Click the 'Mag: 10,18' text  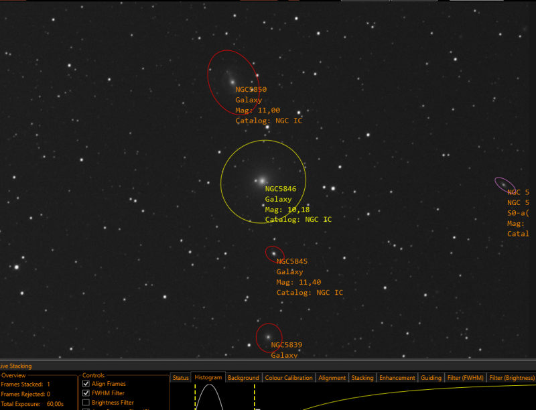pos(287,210)
